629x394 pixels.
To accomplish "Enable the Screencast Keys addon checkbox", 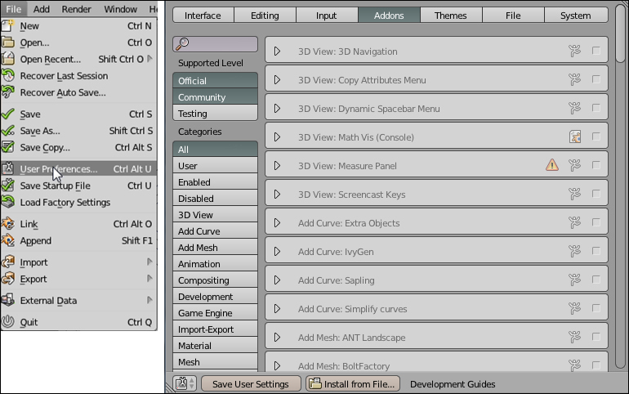I will (x=596, y=194).
